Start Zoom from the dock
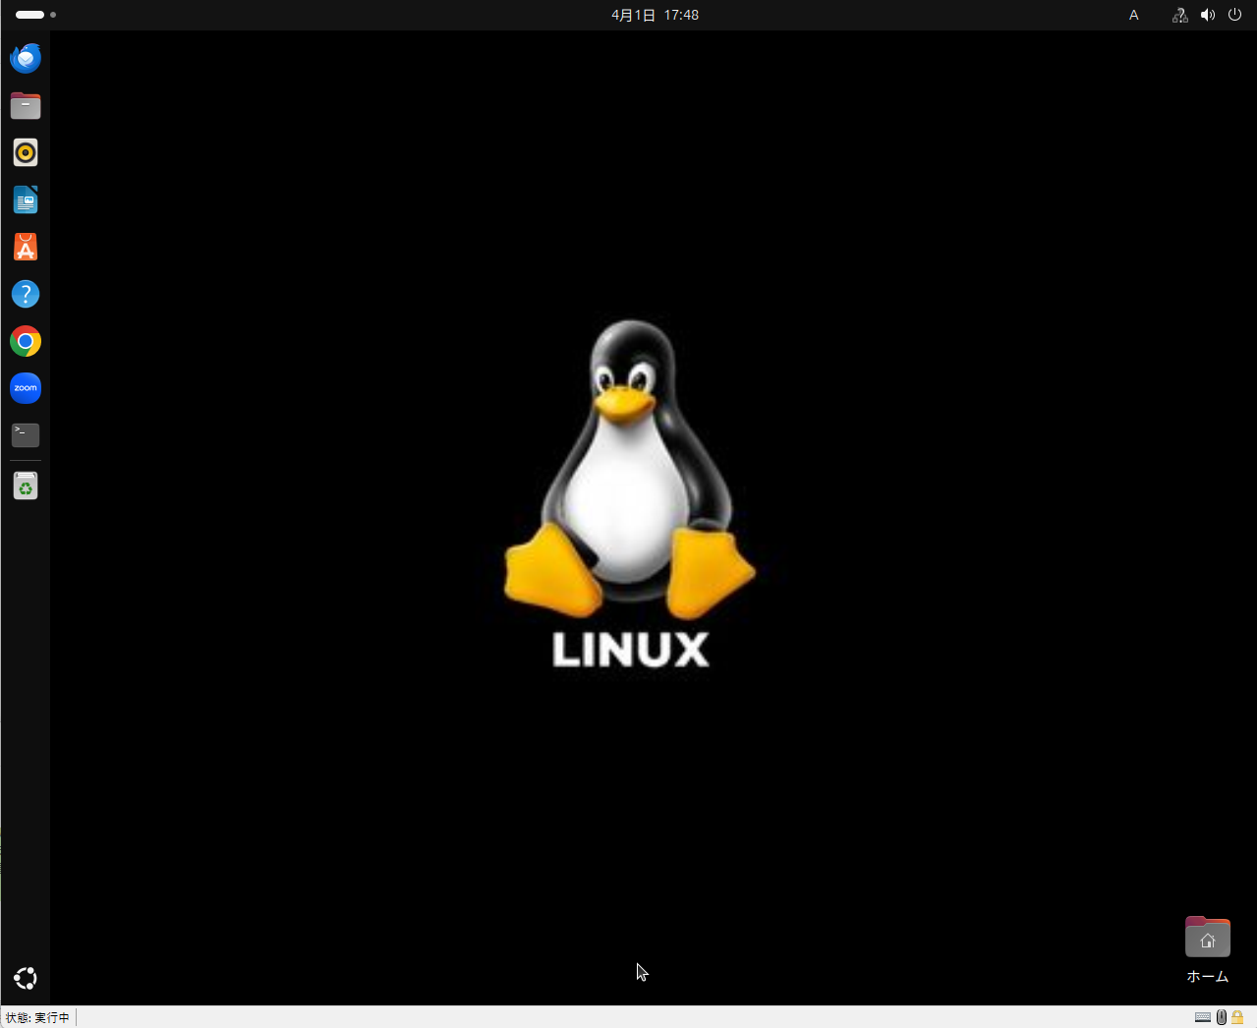The height and width of the screenshot is (1028, 1257). [26, 388]
